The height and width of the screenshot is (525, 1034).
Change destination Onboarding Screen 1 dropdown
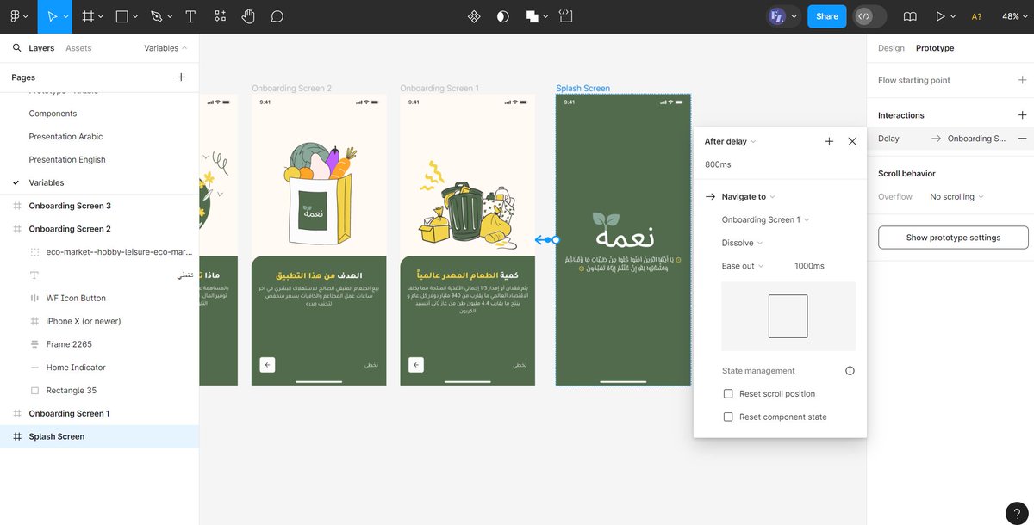point(765,220)
